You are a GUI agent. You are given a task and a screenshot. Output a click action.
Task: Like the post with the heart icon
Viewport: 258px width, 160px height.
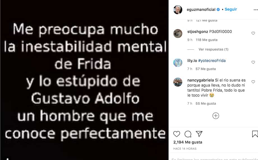(177, 134)
